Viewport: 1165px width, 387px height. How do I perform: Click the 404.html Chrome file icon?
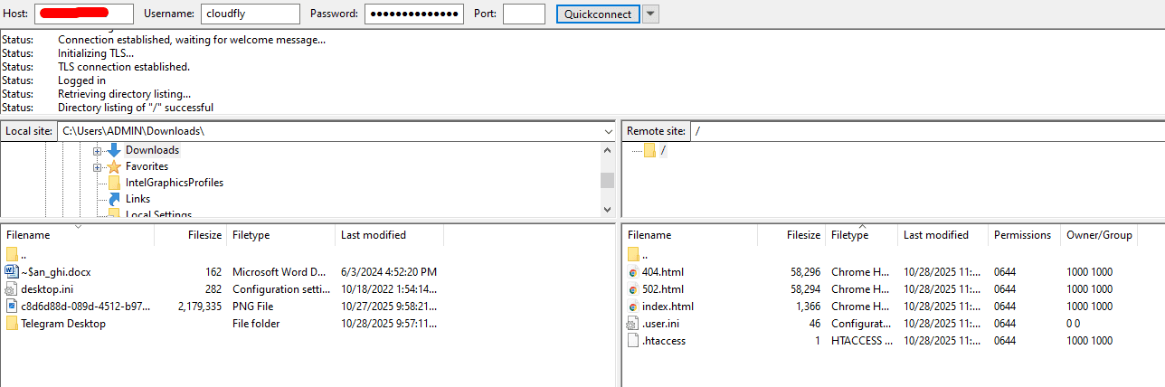[x=633, y=272]
